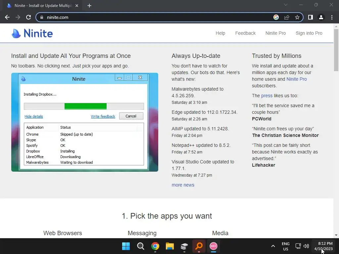Open the Help page link
The width and height of the screenshot is (339, 254).
[220, 33]
